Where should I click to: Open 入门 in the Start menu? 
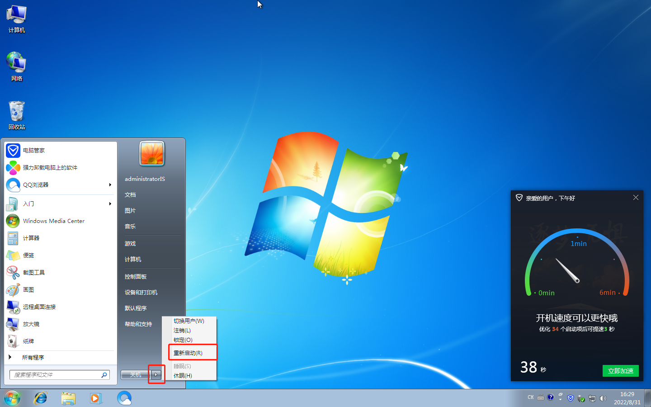point(61,204)
